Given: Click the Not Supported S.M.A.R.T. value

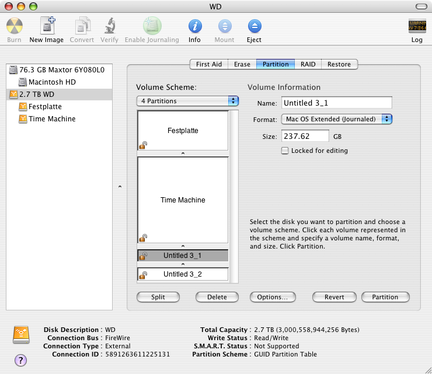Looking at the screenshot, I should click(277, 346).
